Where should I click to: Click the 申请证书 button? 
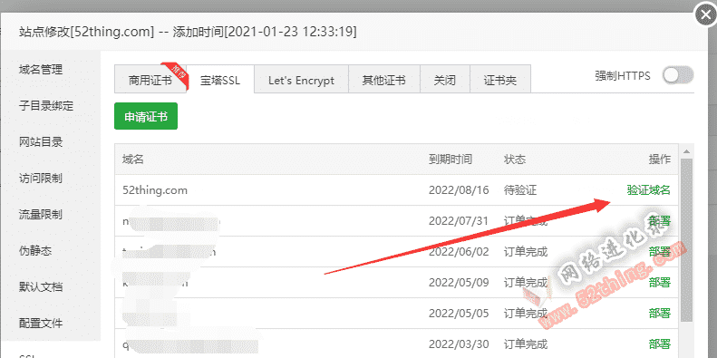click(x=146, y=117)
